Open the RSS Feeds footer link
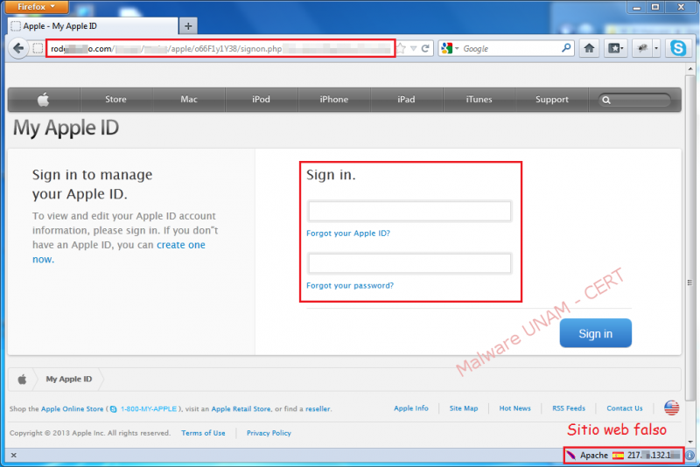Viewport: 700px width, 467px height. (568, 408)
